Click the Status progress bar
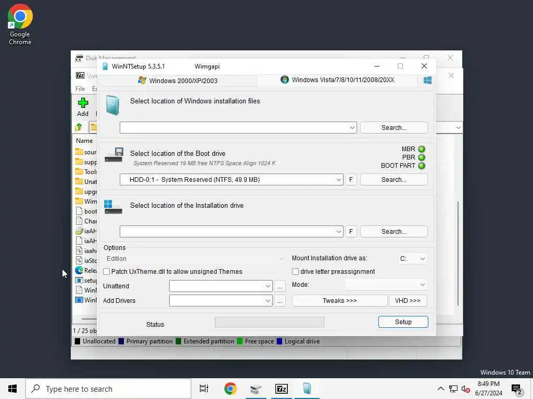This screenshot has width=533, height=399. coord(269,322)
